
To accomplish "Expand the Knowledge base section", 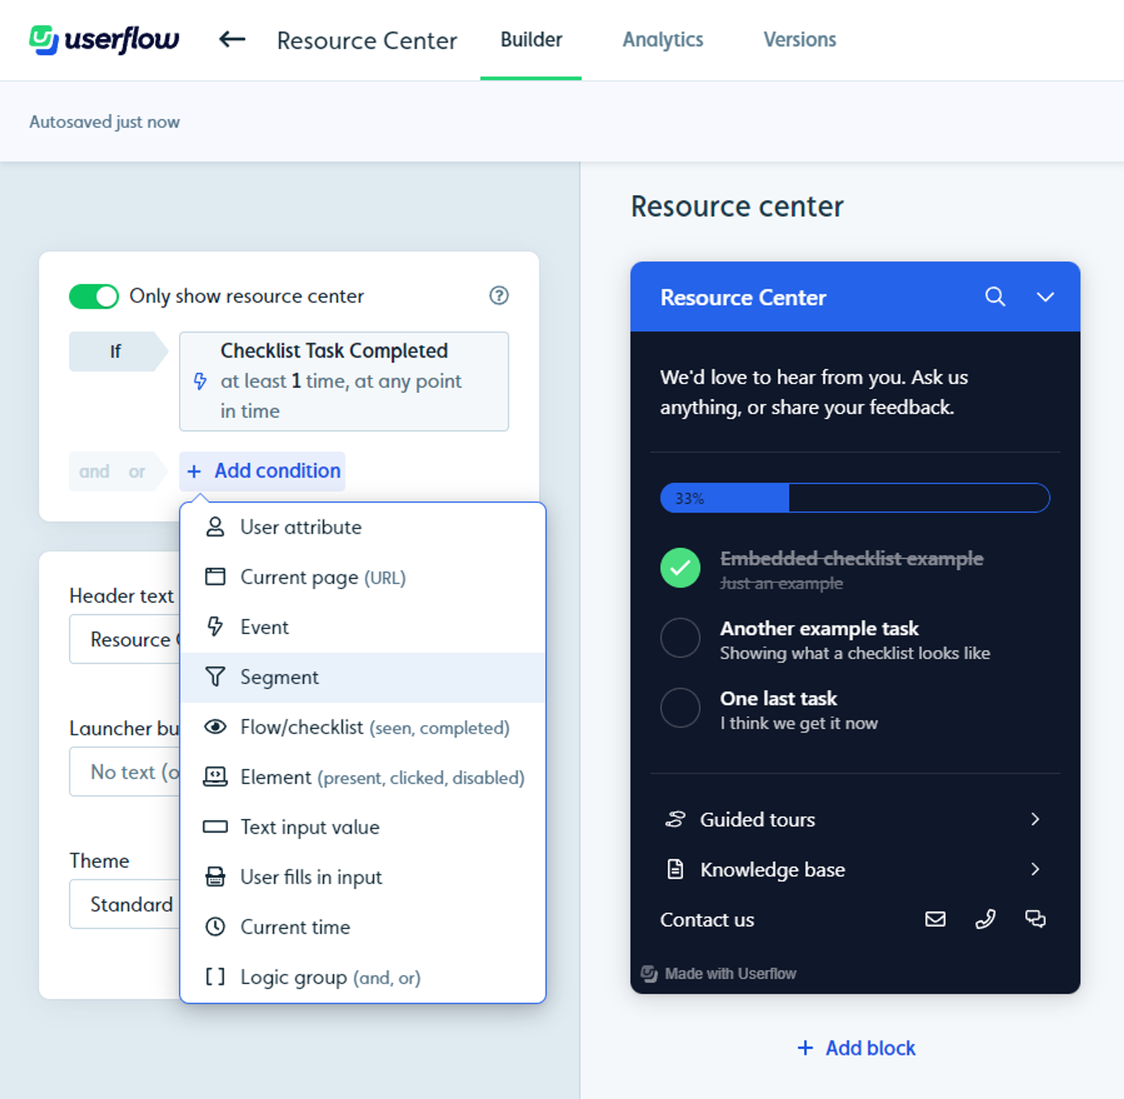I will point(1035,869).
